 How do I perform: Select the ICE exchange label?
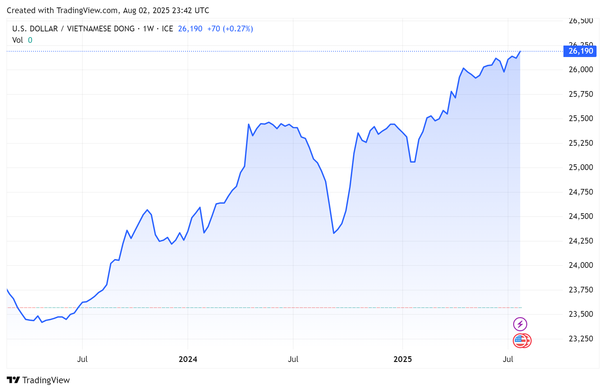click(167, 29)
